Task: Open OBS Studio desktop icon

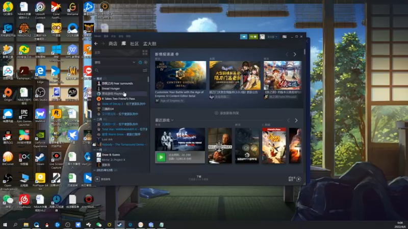Action: pyautogui.click(x=40, y=94)
